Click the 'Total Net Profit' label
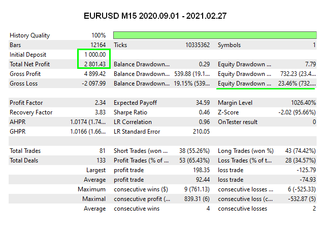The width and height of the screenshot is (325, 243). click(29, 64)
